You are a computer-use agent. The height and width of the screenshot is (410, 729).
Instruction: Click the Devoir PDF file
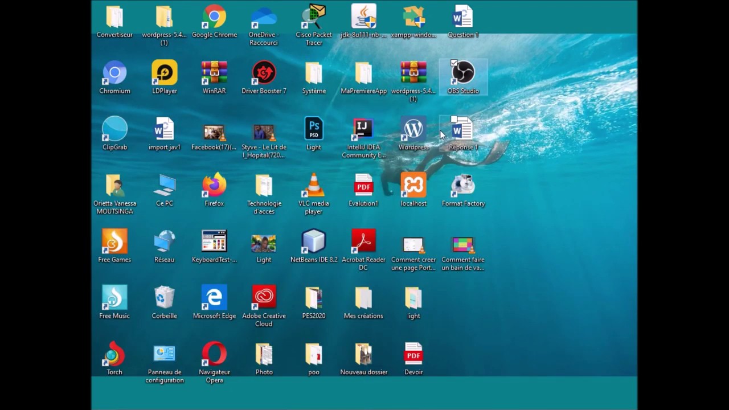[413, 354]
